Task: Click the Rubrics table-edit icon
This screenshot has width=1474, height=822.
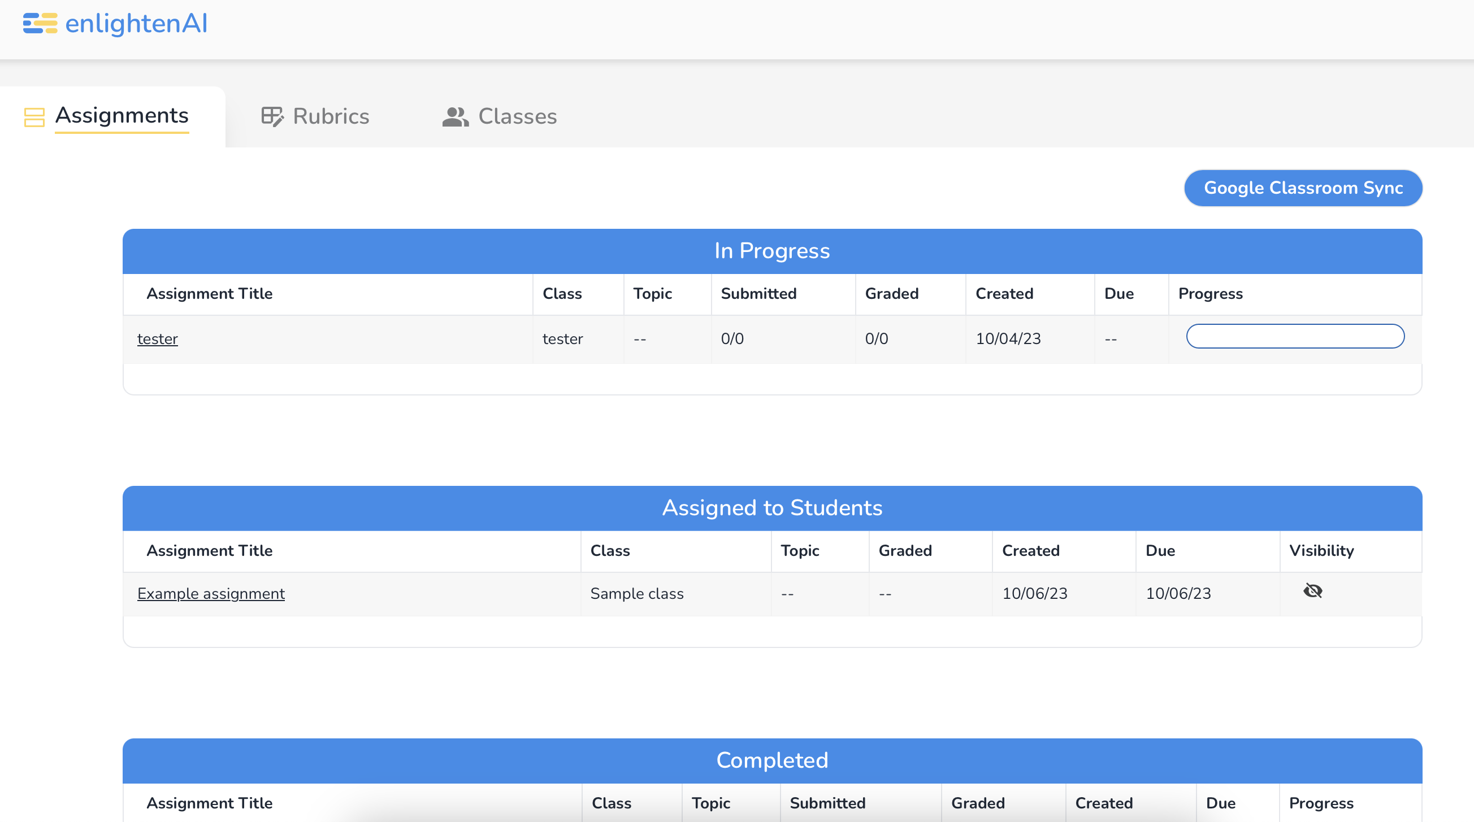Action: 272,117
